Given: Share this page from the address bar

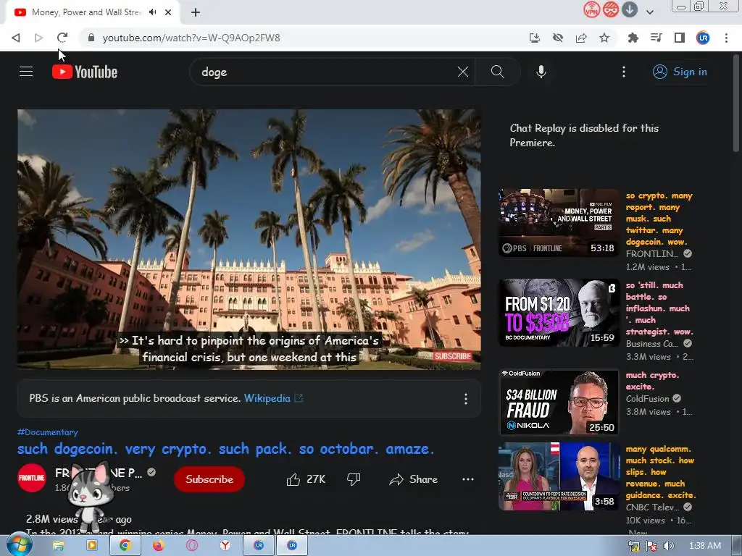Looking at the screenshot, I should pos(581,38).
